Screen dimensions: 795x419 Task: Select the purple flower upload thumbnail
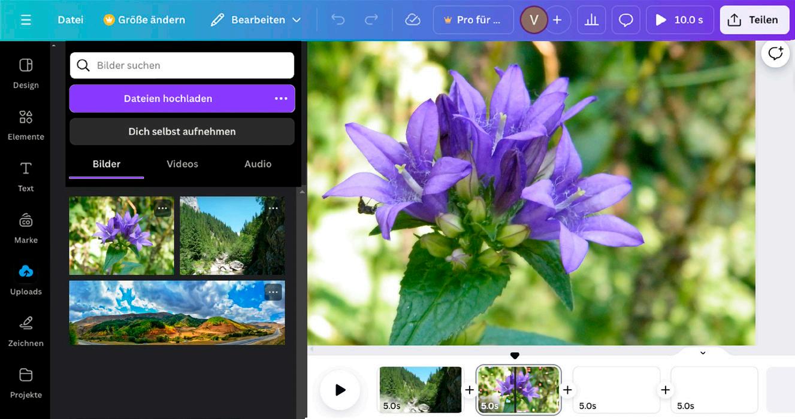(x=122, y=236)
